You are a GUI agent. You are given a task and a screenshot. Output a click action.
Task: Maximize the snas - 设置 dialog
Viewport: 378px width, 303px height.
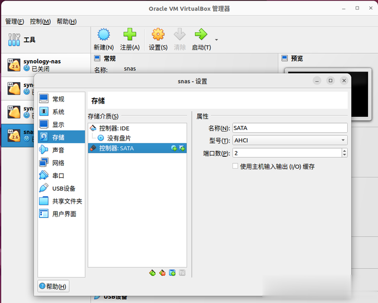331,80
